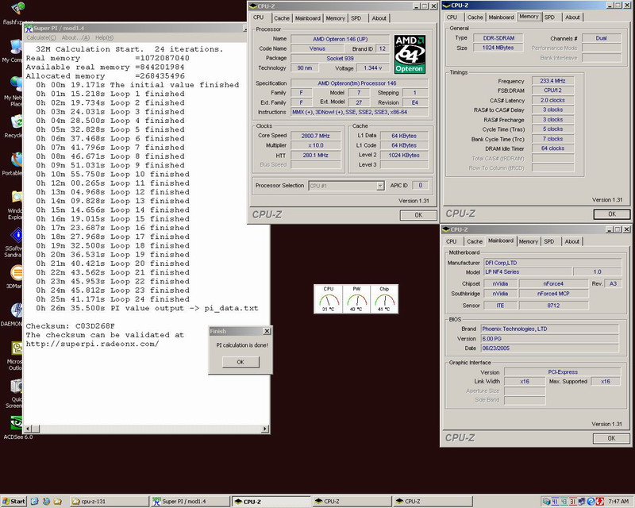Open Memory tab in the DFI motherboard window

(x=529, y=241)
